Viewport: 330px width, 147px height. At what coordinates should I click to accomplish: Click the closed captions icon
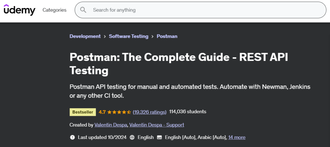click(x=160, y=137)
